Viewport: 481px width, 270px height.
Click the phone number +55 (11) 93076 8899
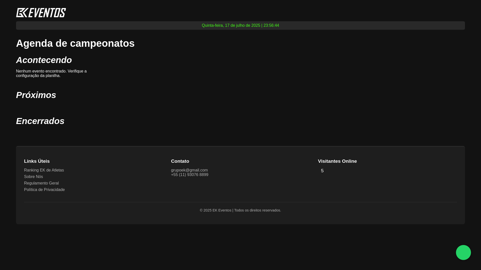pos(189,175)
